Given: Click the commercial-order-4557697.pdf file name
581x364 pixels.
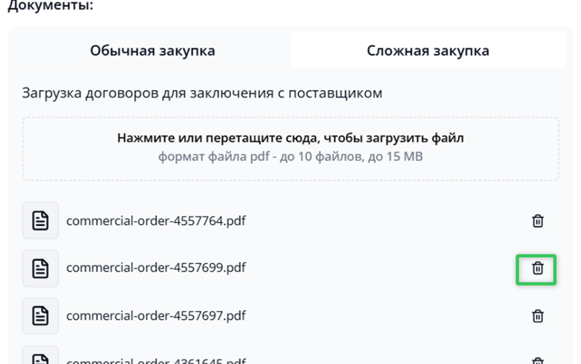Looking at the screenshot, I should pyautogui.click(x=156, y=315).
